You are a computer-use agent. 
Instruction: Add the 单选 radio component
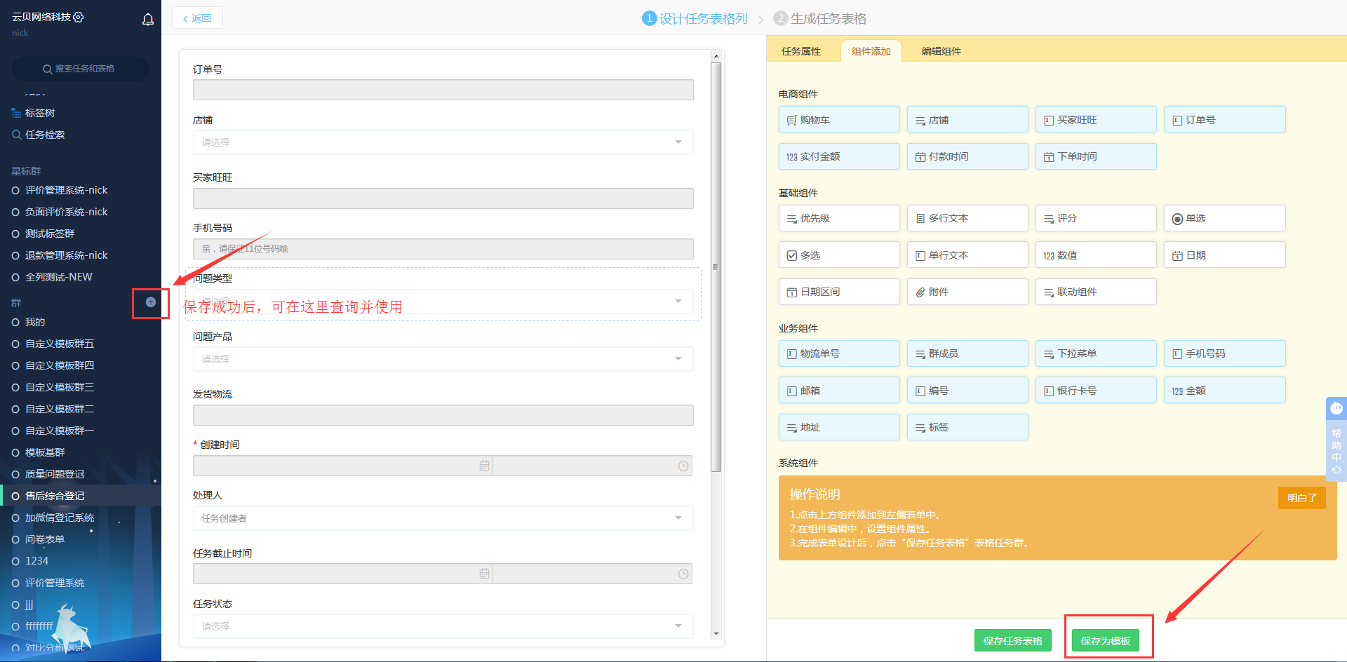1224,218
